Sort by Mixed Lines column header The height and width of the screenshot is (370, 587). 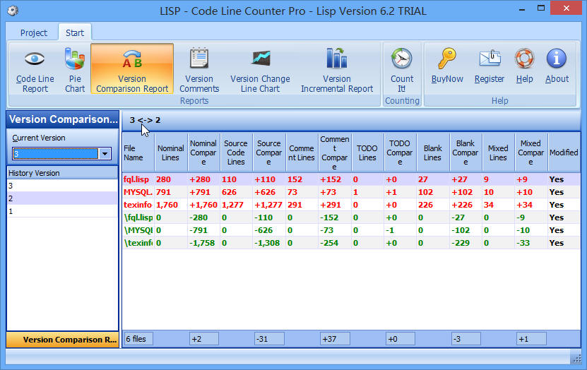point(498,153)
